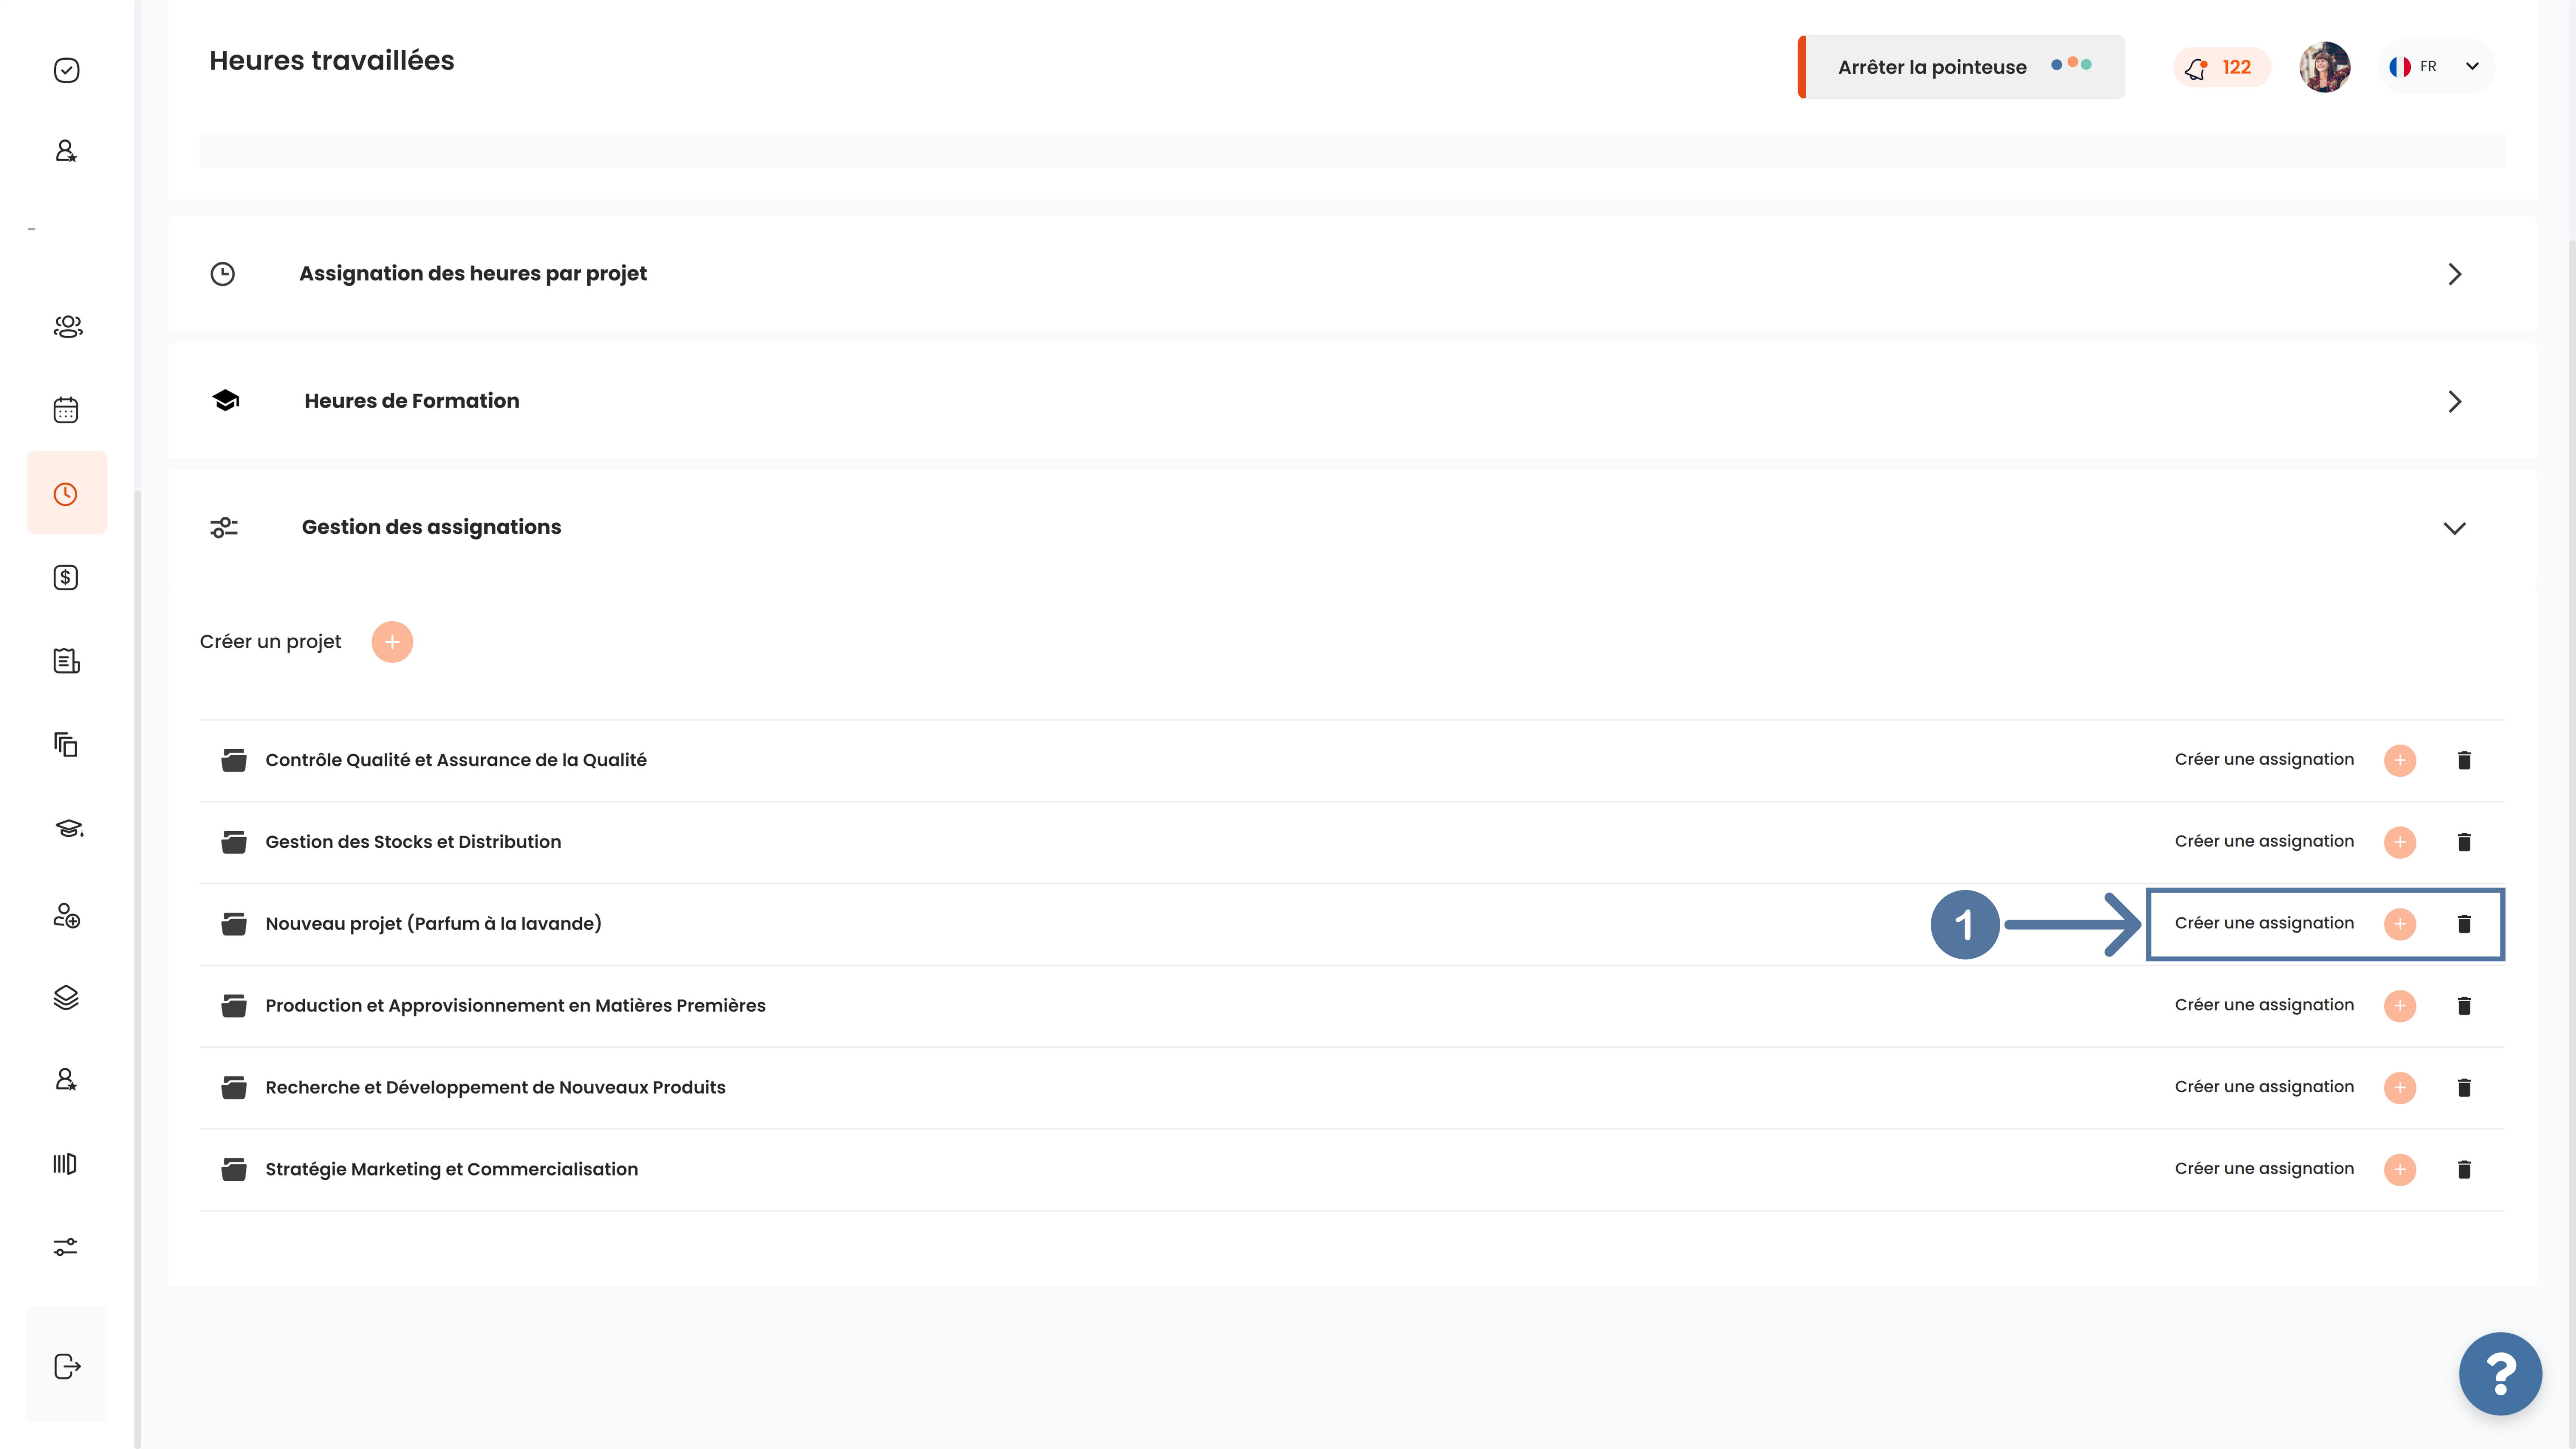Viewport: 2576px width, 1449px height.
Task: Select Production et Approvisionnement en Matières Premières
Action: click(x=515, y=1006)
